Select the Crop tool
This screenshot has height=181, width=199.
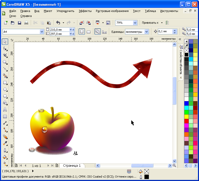click(5, 55)
